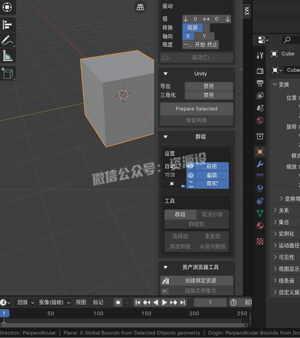Toggle the 局部 transform option
This screenshot has height=338, width=300.
point(192,28)
